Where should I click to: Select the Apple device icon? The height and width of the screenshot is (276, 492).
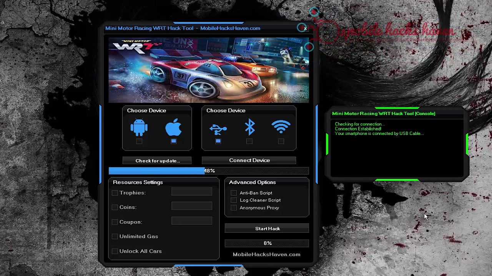pyautogui.click(x=173, y=127)
